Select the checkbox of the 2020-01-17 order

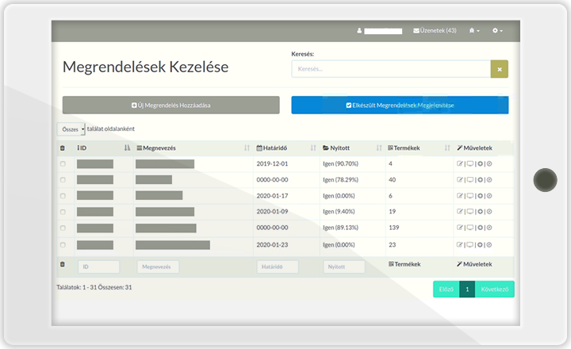[63, 196]
